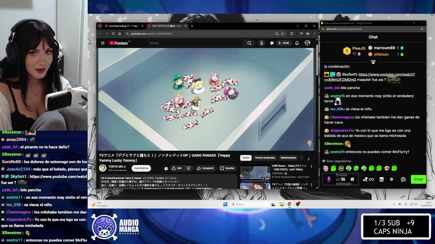Open YouTube notifications bell
The width and height of the screenshot is (435, 244).
coord(297,43)
